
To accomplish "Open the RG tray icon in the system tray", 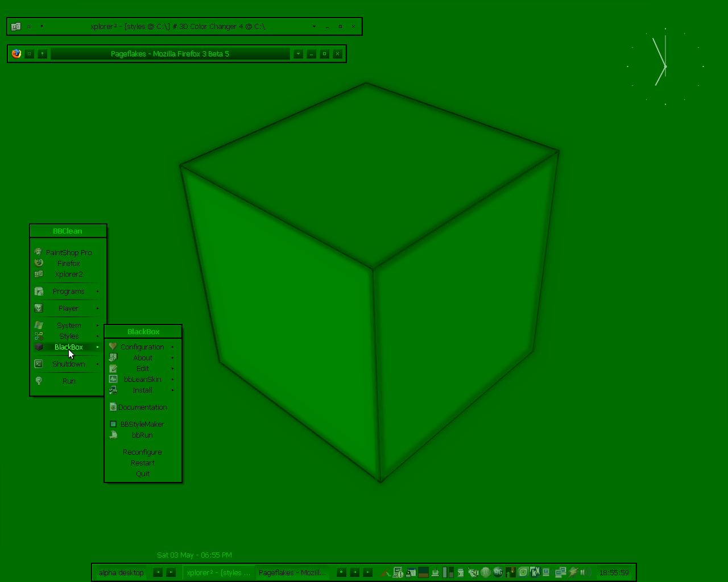I will tap(498, 572).
